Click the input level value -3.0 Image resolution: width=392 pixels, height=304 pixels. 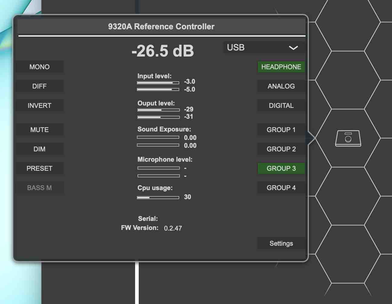190,82
